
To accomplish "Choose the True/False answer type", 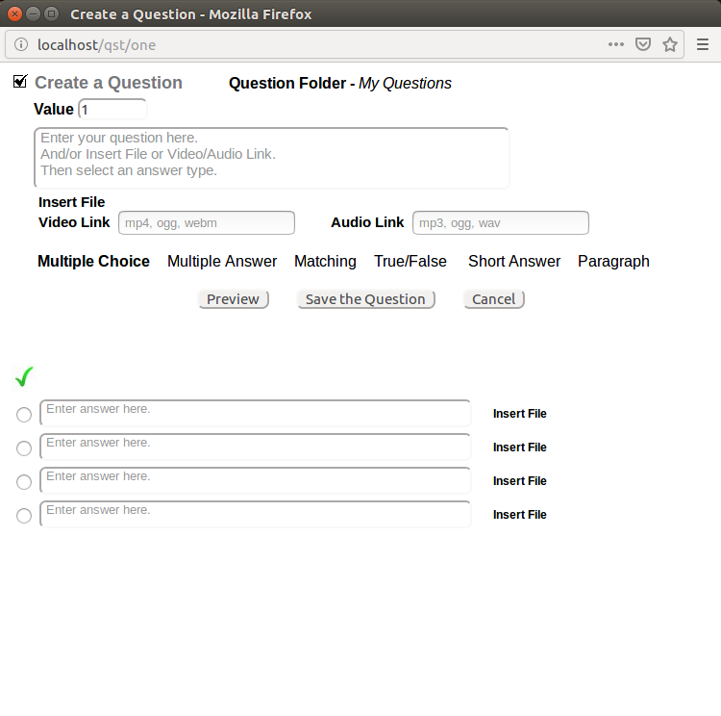I will coord(410,261).
